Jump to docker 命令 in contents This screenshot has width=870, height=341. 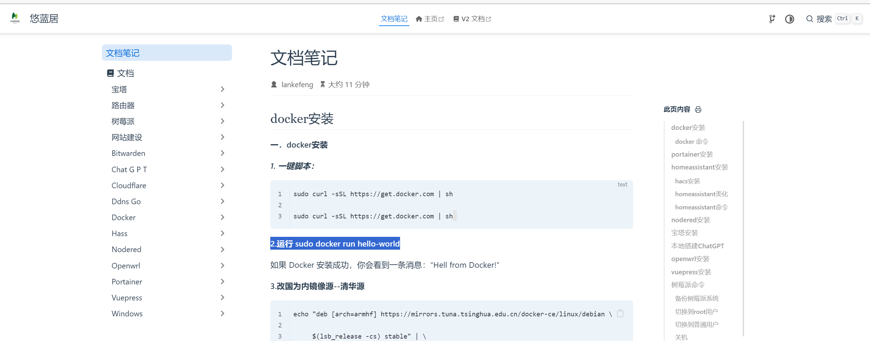click(x=692, y=141)
